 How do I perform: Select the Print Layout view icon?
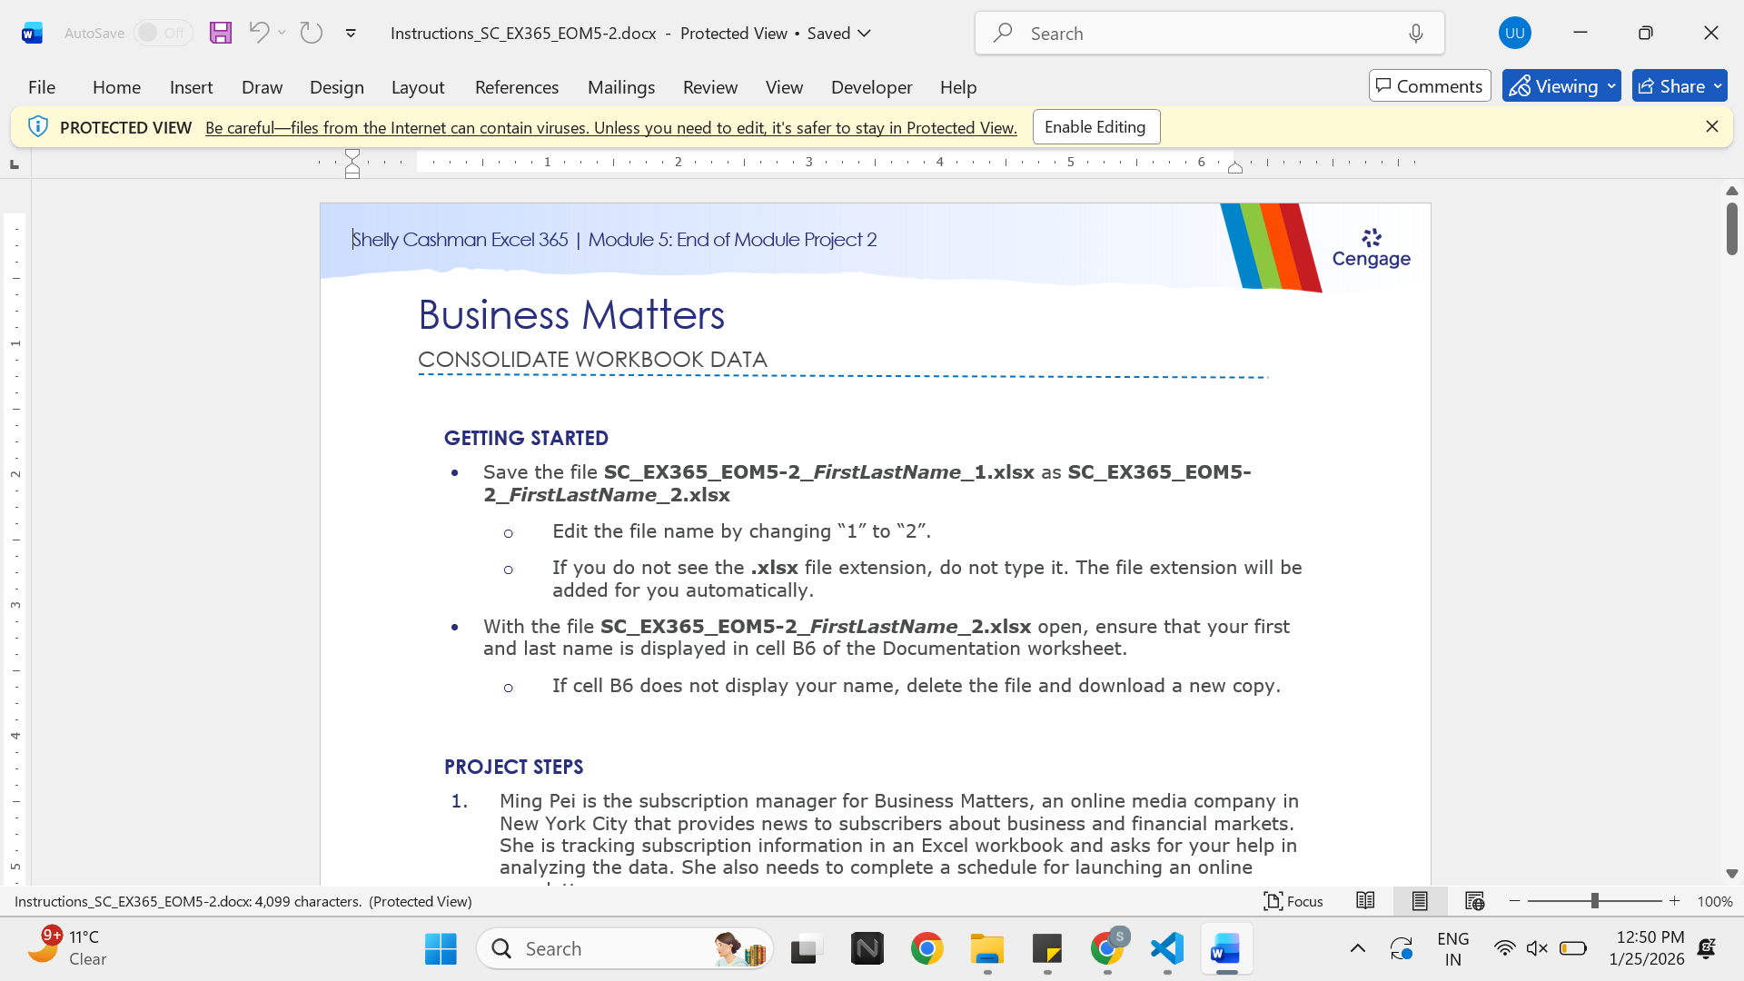(1420, 901)
